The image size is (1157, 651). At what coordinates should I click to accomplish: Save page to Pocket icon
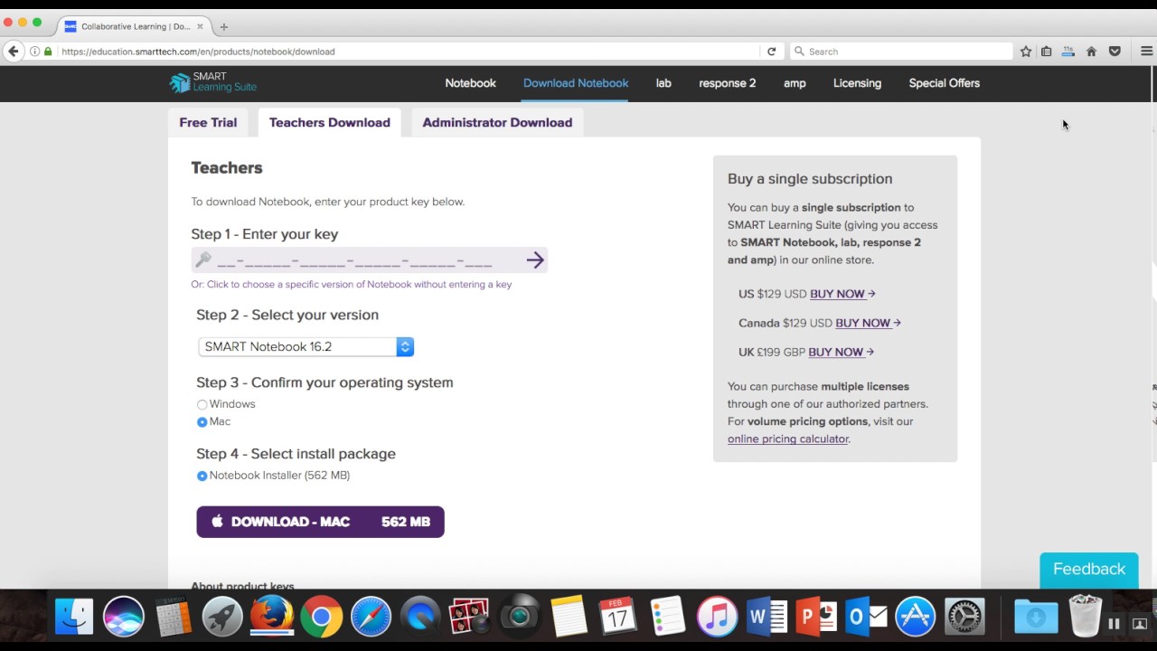coord(1115,52)
